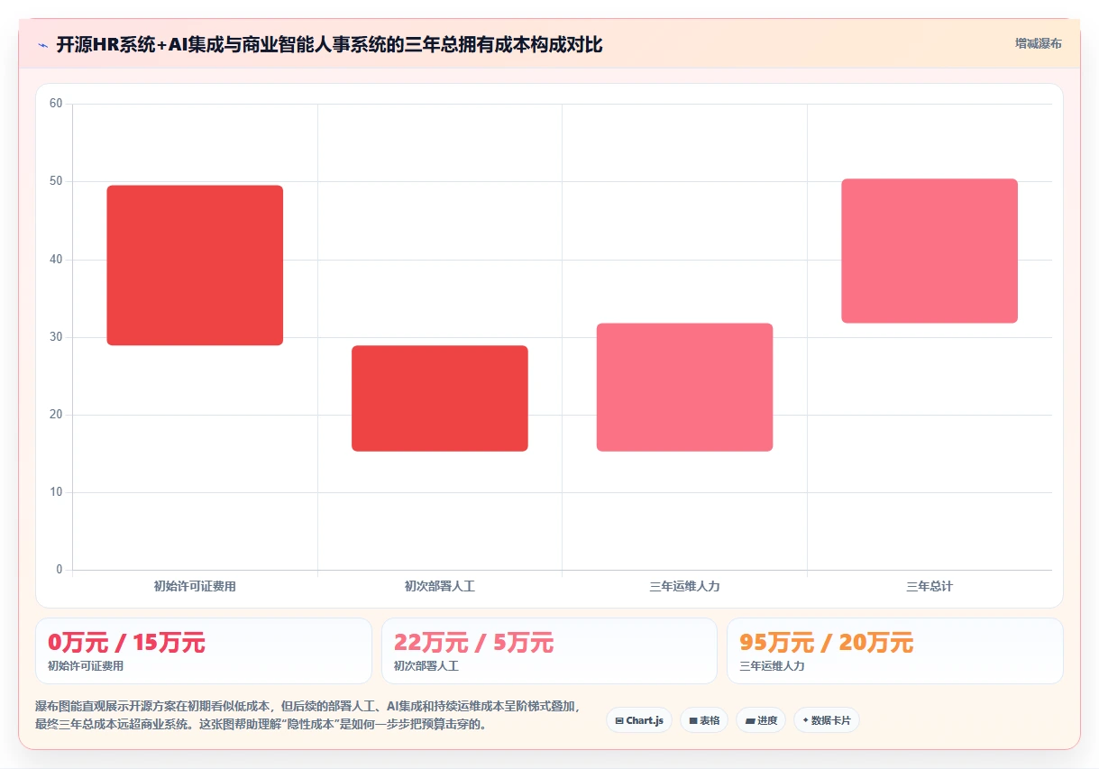Select the Chart.js tag chip
Image resolution: width=1099 pixels, height=769 pixels.
coord(639,720)
